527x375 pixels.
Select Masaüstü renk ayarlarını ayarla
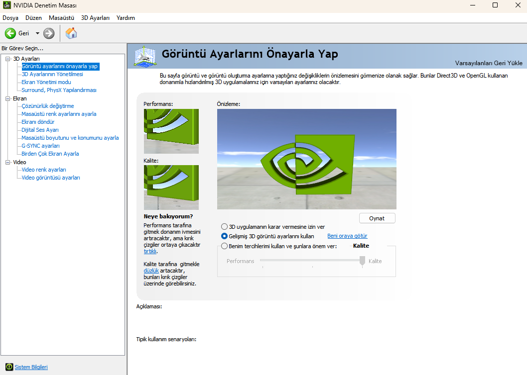pos(59,114)
